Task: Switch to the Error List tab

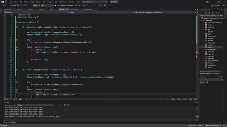Action: 7,122
